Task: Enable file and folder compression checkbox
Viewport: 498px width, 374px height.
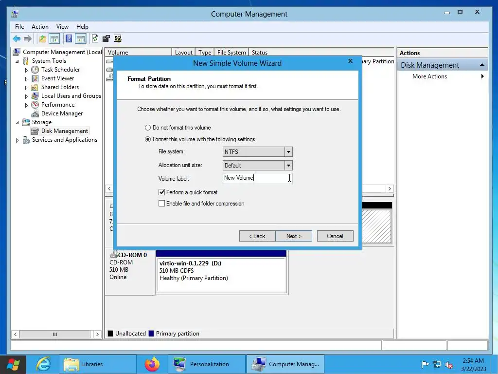Action: (x=161, y=203)
